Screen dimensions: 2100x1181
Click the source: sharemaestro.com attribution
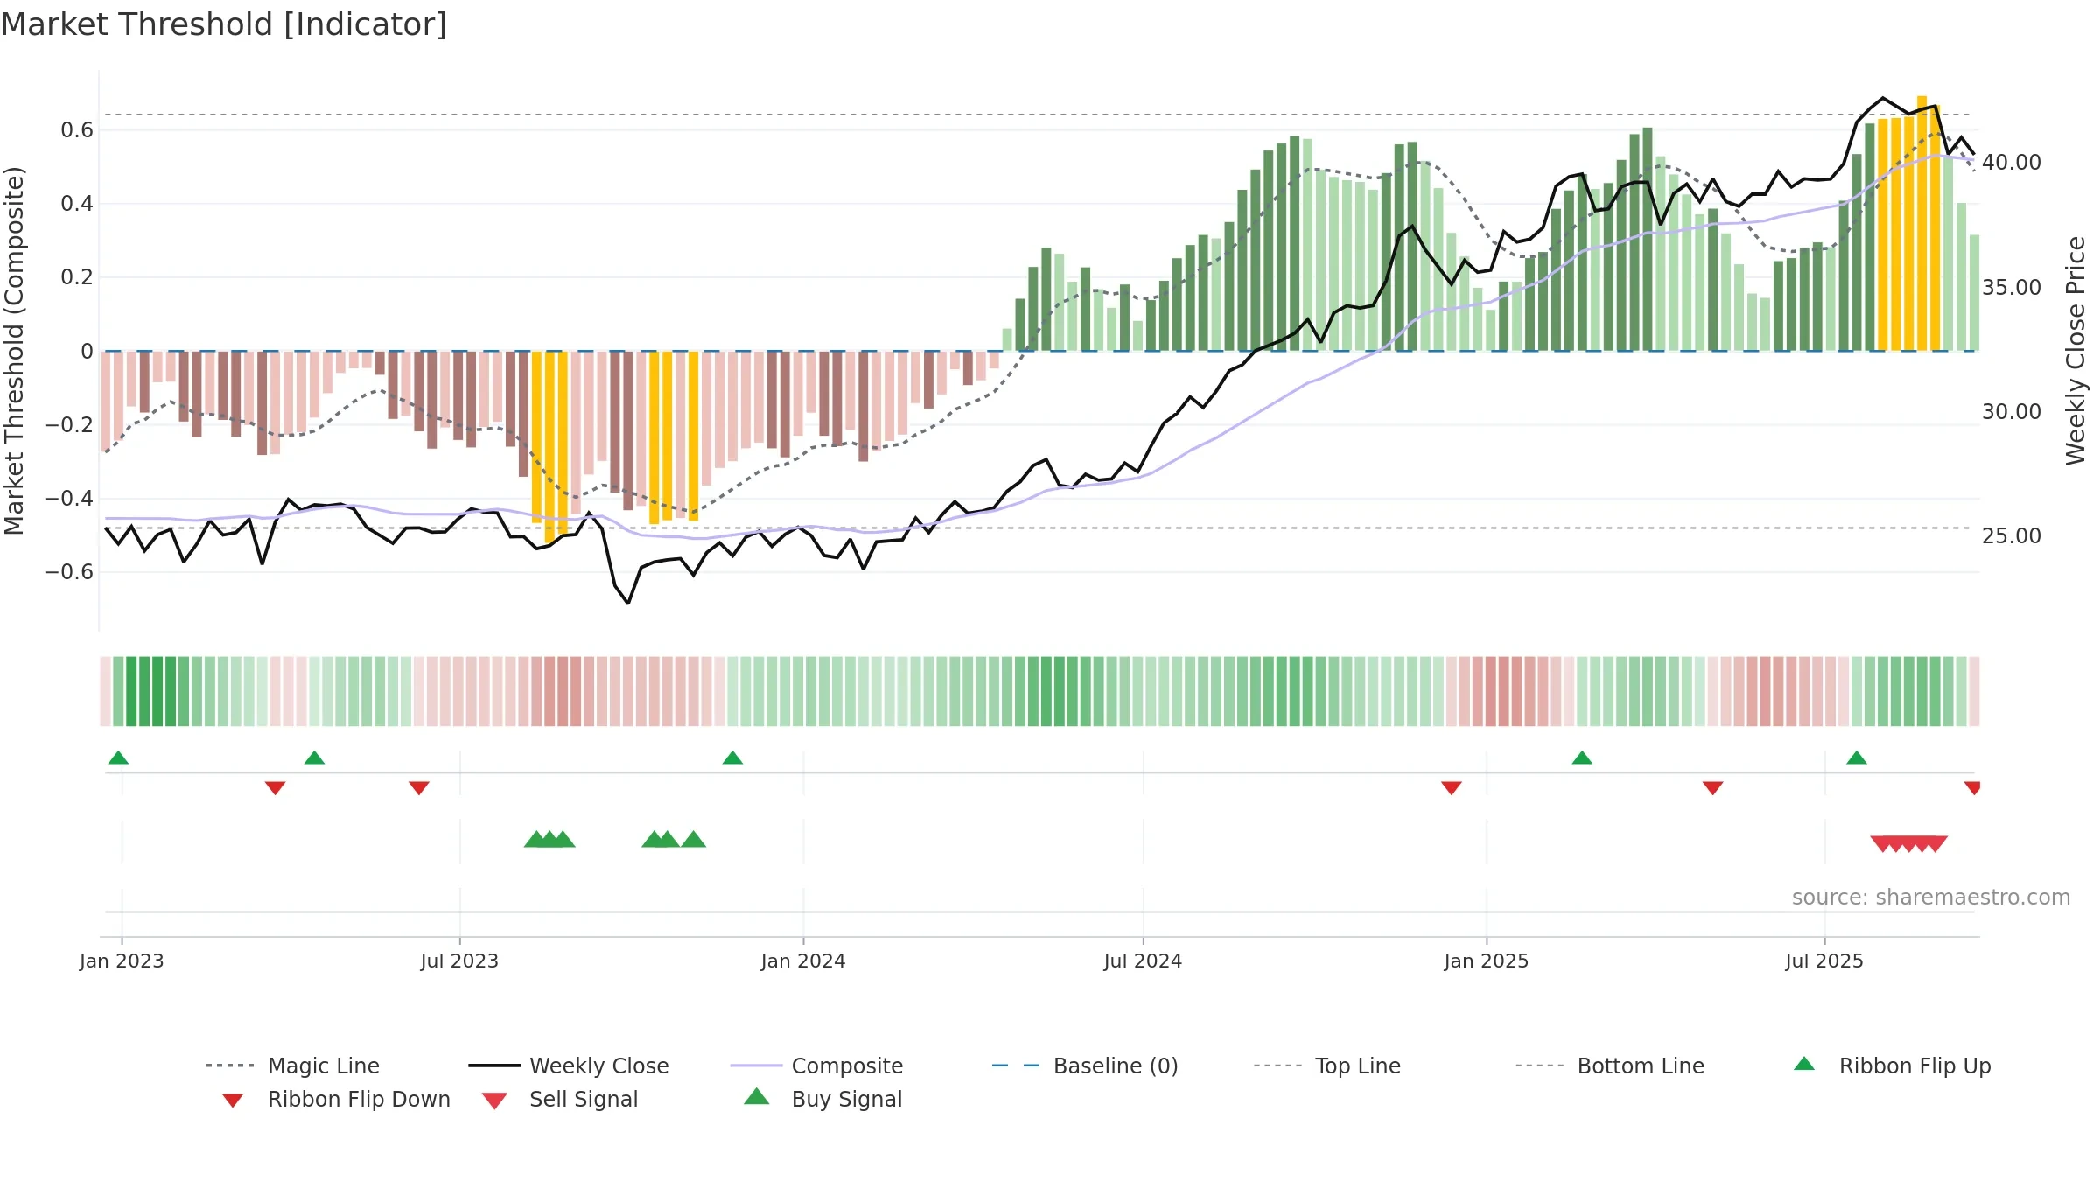click(1931, 898)
